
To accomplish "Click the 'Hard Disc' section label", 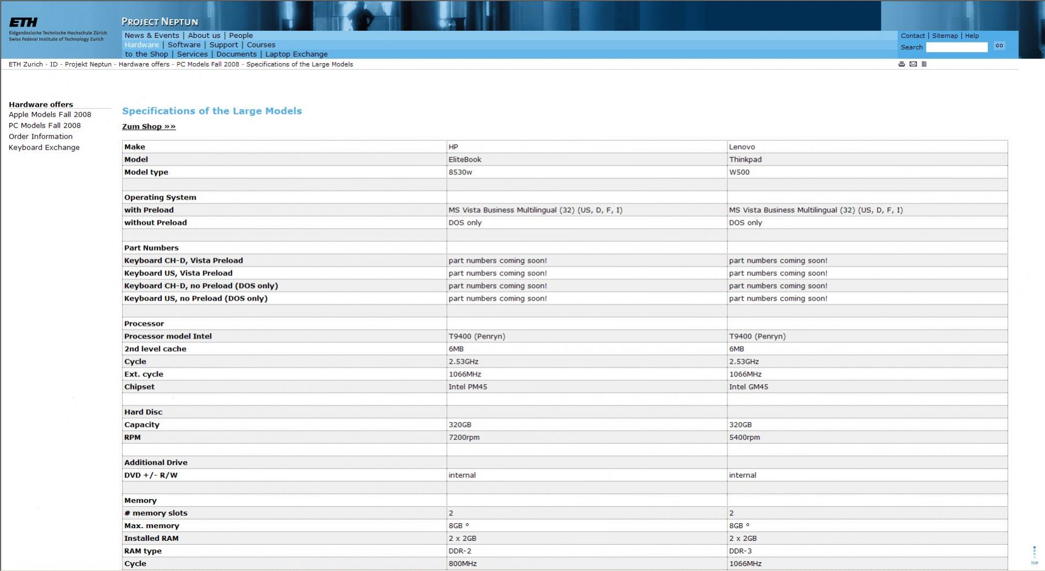I will click(143, 412).
